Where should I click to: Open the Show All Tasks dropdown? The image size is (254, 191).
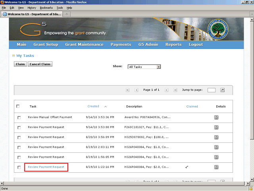click(144, 67)
